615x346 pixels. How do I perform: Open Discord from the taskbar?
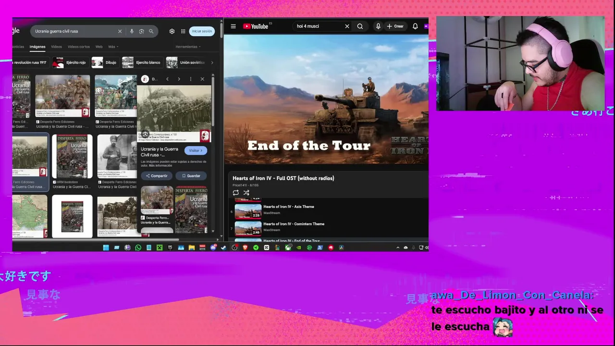pyautogui.click(x=213, y=247)
